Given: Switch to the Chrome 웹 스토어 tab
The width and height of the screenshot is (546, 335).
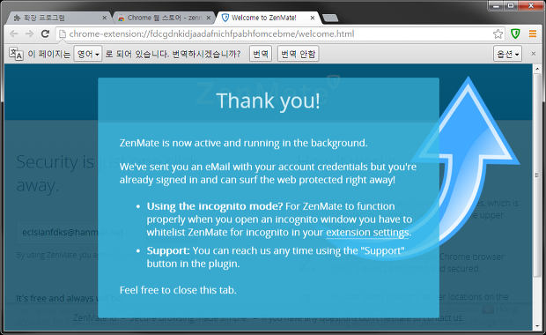Looking at the screenshot, I should (164, 18).
